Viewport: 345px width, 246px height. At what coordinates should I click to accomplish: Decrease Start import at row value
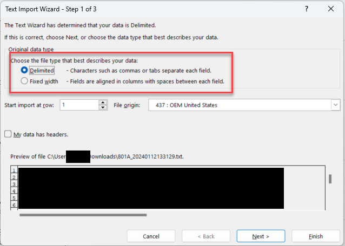[x=103, y=107]
